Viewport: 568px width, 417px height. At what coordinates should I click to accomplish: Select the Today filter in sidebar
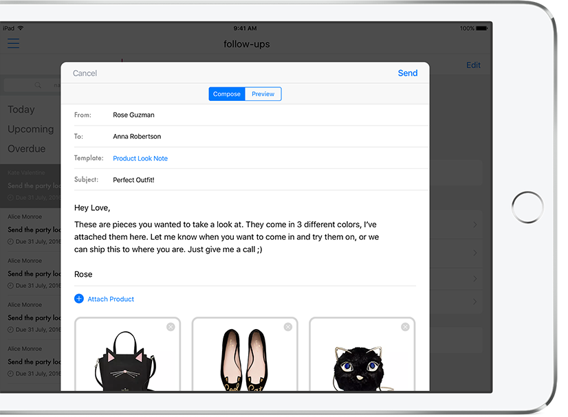click(21, 109)
